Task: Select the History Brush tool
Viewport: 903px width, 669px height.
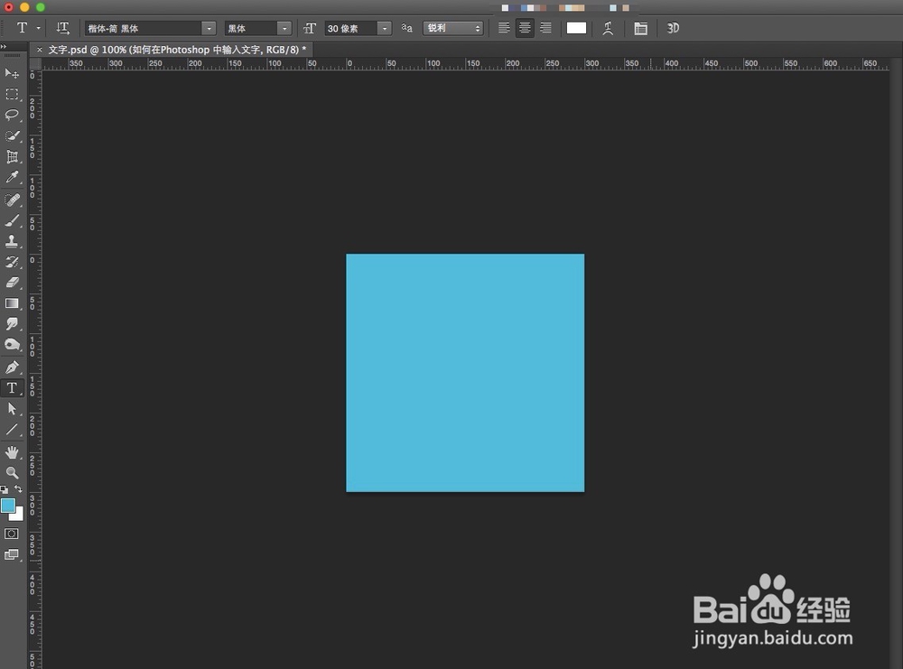Action: (12, 262)
